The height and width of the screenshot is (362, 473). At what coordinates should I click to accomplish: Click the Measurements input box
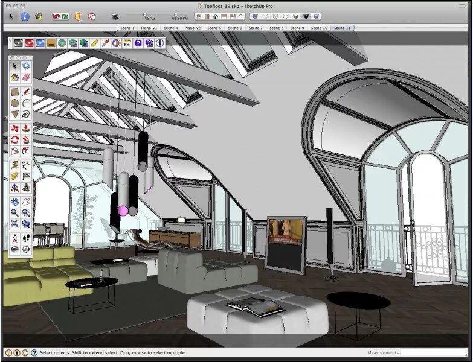pyautogui.click(x=434, y=352)
